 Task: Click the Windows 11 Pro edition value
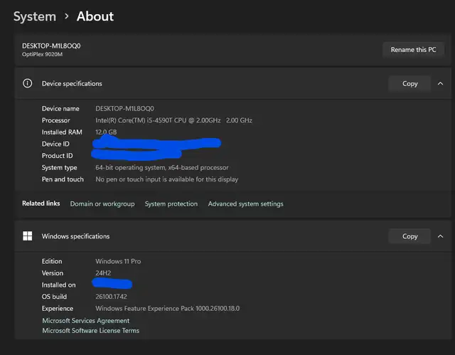pos(118,261)
